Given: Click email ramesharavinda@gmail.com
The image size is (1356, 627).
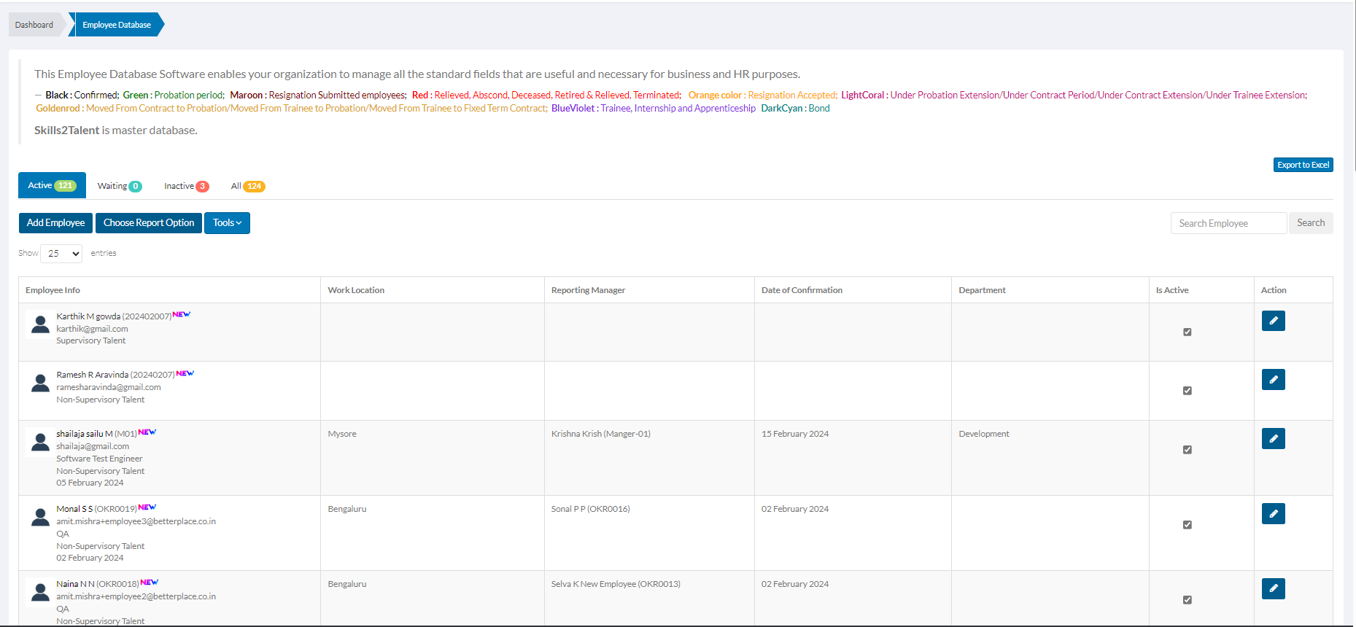Looking at the screenshot, I should coord(109,387).
